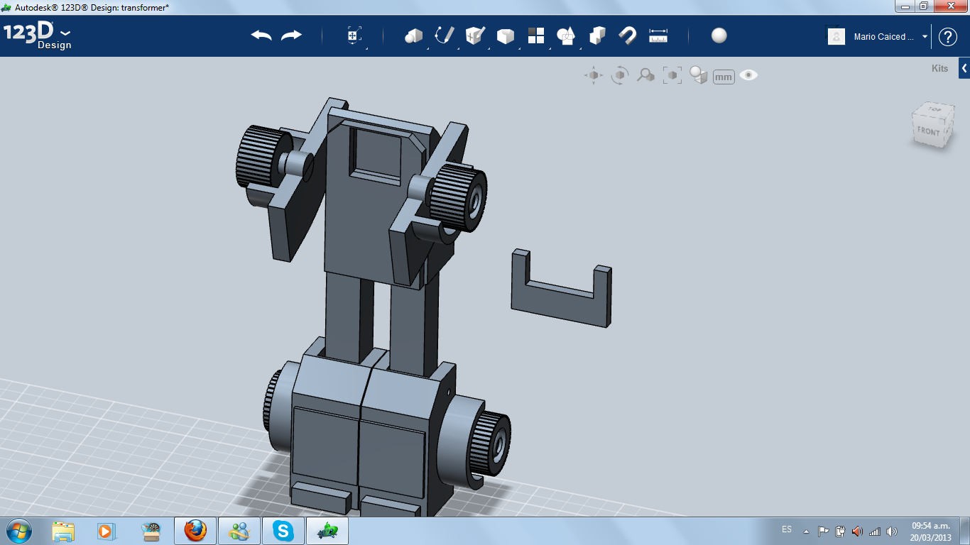Open the white speaker volume control

(892, 531)
